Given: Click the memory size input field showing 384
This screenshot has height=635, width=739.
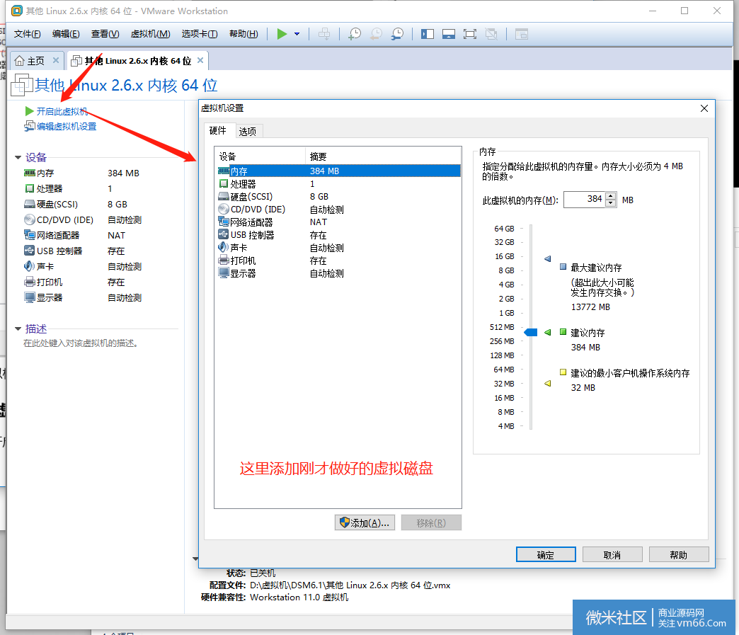Looking at the screenshot, I should click(x=585, y=200).
